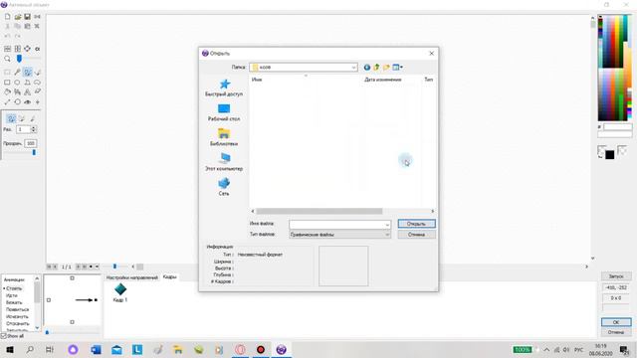Open the folder path dropdown in dialog

353,67
